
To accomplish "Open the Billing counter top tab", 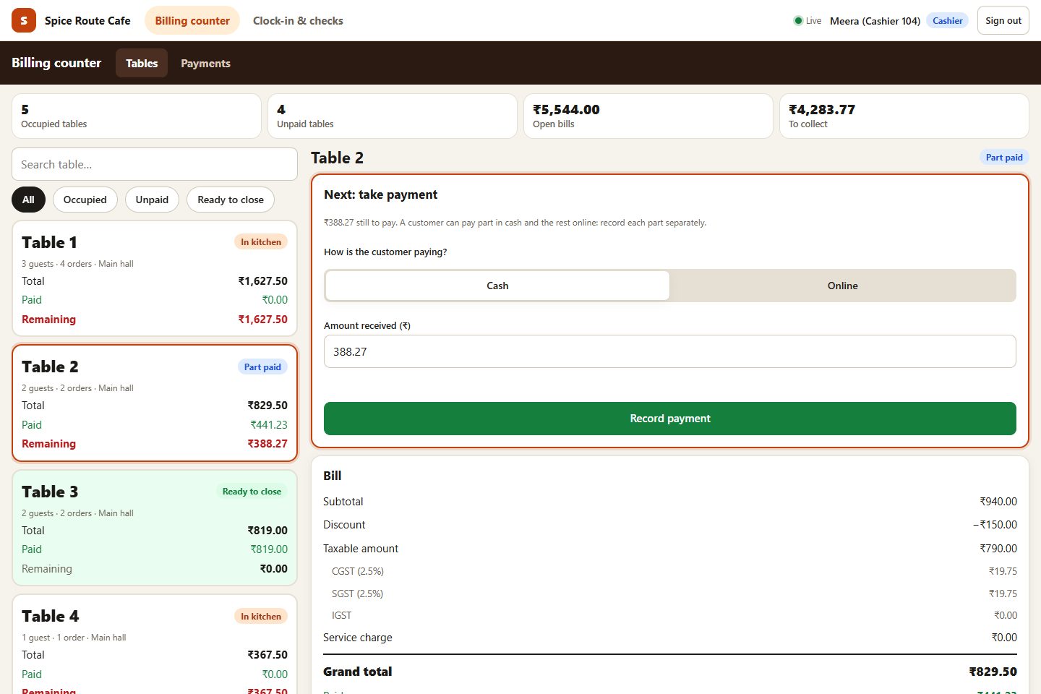I will [x=192, y=20].
